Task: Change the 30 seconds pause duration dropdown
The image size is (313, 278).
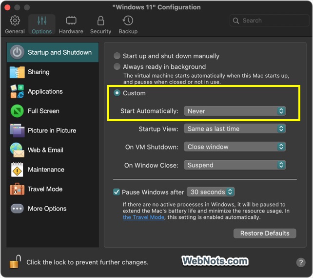Action: (211, 192)
